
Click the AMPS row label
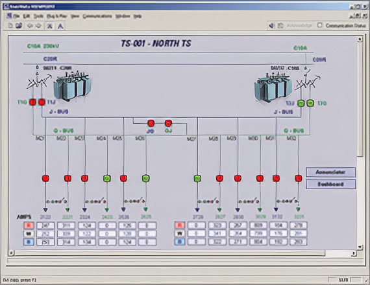[24, 217]
